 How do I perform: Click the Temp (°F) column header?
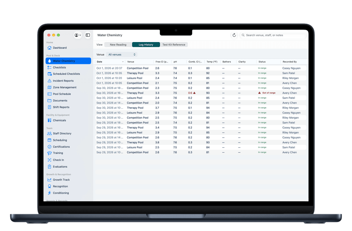(212, 62)
